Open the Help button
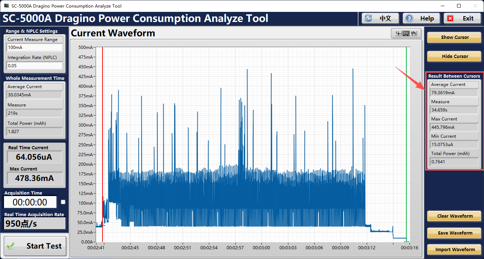Viewport: 484px width, 259px height. click(421, 18)
